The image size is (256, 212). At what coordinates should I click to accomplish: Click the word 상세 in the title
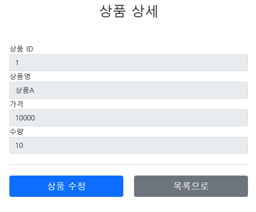145,11
